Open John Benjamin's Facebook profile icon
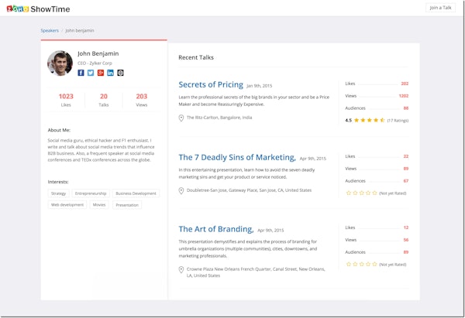The image size is (465, 318). click(81, 73)
